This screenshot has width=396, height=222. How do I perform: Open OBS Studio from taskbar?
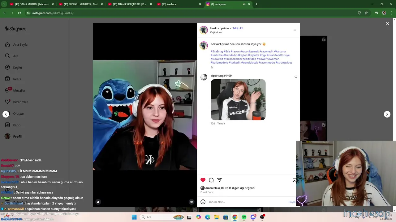[x=262, y=217]
